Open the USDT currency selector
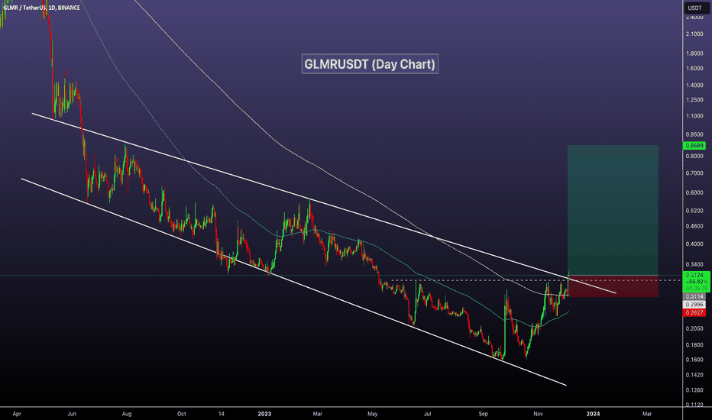The width and height of the screenshot is (712, 420). tap(694, 8)
